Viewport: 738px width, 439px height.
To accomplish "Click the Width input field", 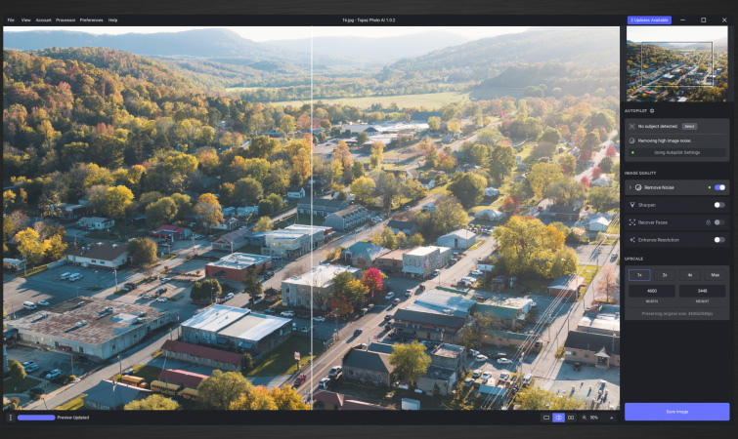I will (652, 291).
